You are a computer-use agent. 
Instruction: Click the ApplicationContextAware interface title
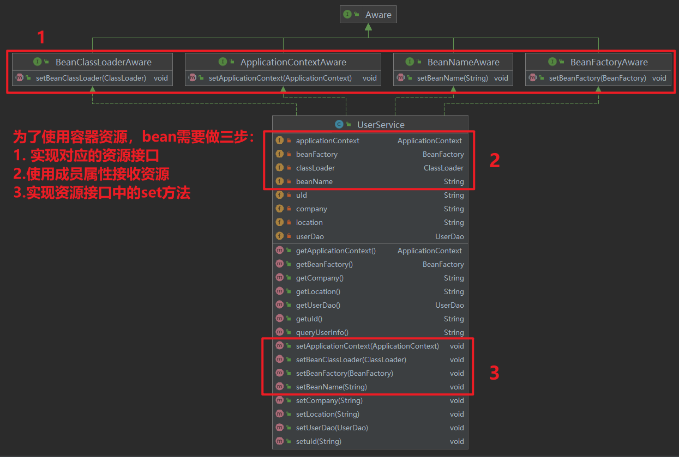(x=293, y=62)
